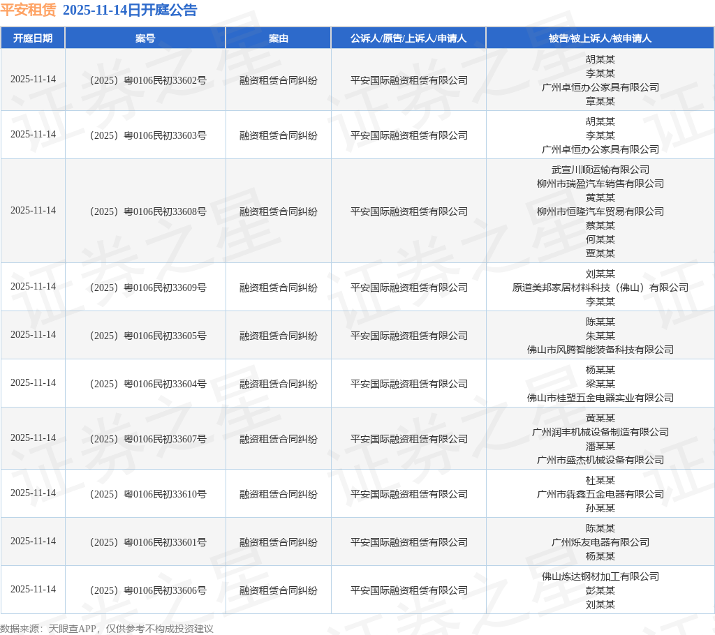Click the date in the 33606号 row
Screen dimensions: 715x635
coord(34,590)
